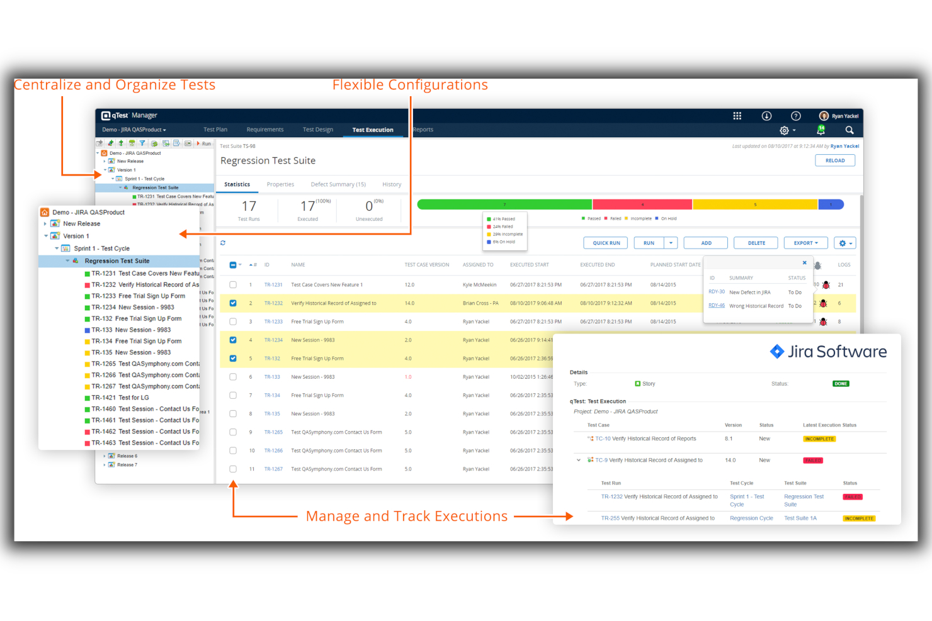The height and width of the screenshot is (621, 932).
Task: Open the Defect Summary (15) tab
Action: [x=338, y=184]
